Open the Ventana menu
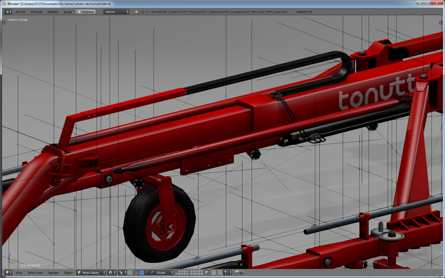 click(x=52, y=11)
